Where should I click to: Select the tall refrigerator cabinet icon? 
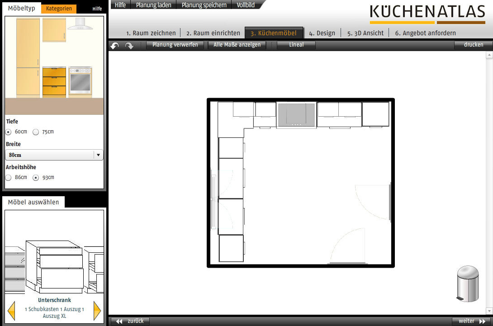(28, 57)
